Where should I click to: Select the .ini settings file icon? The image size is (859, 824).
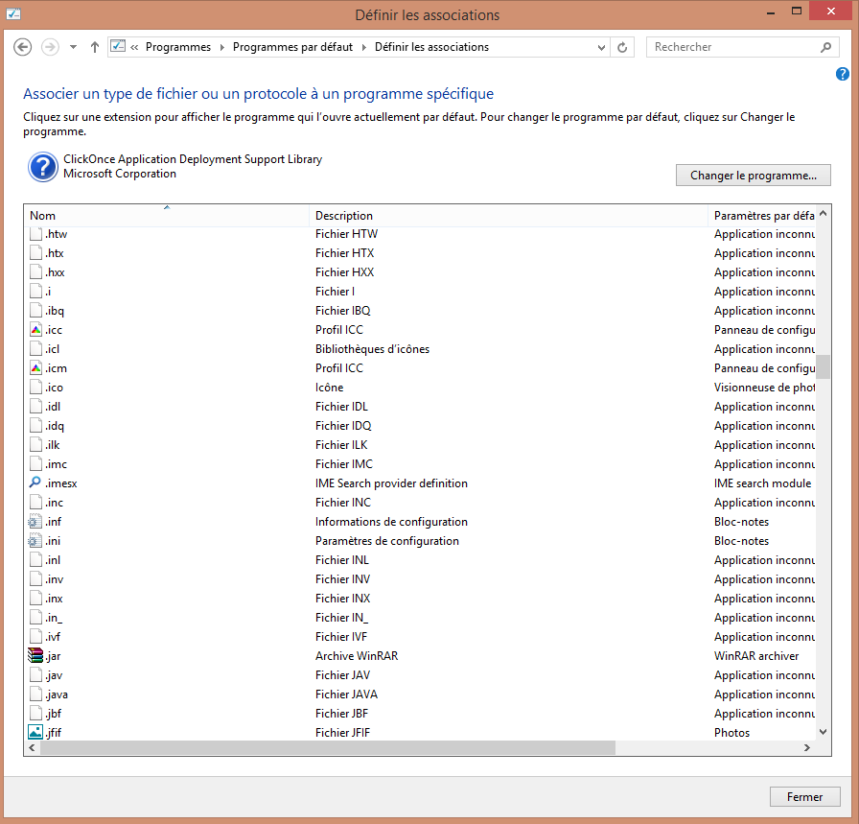point(35,541)
